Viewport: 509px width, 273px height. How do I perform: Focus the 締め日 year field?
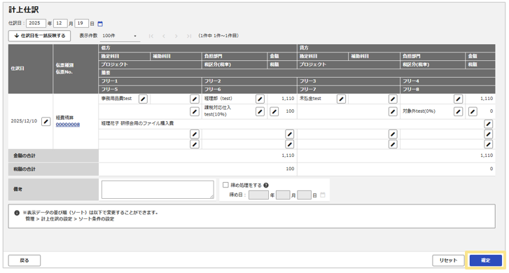coord(258,195)
